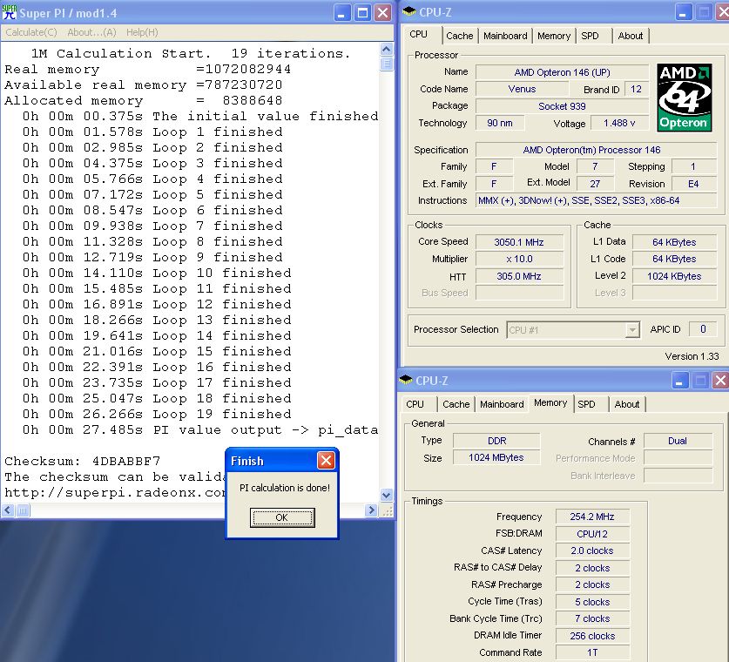Screen dimensions: 729x662
Task: Maximize the Super PI window
Action: point(363,12)
